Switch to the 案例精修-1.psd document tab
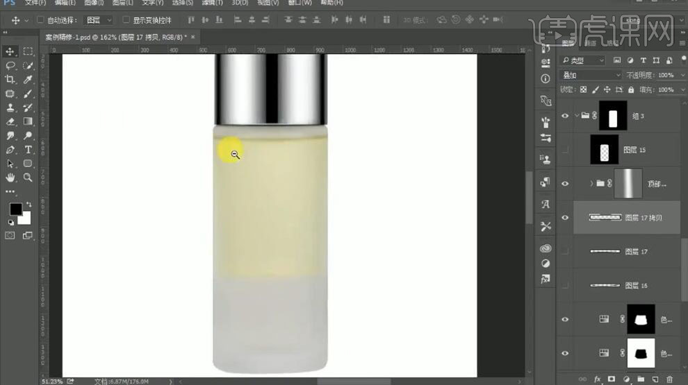 point(116,37)
